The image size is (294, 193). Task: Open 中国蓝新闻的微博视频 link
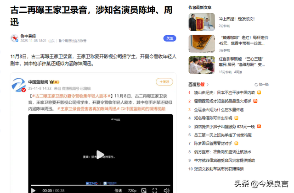pyautogui.click(x=143, y=109)
